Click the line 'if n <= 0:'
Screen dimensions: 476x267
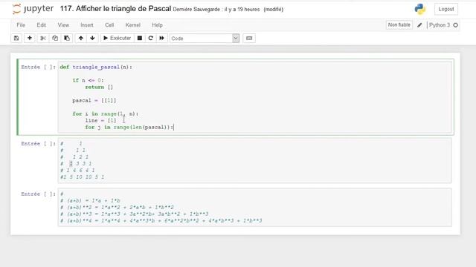(88, 81)
